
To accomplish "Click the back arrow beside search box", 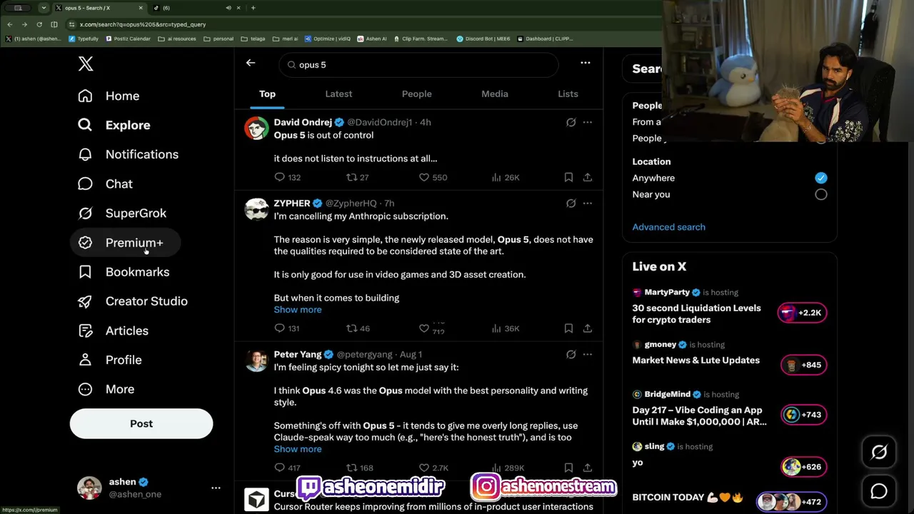I will pyautogui.click(x=251, y=63).
